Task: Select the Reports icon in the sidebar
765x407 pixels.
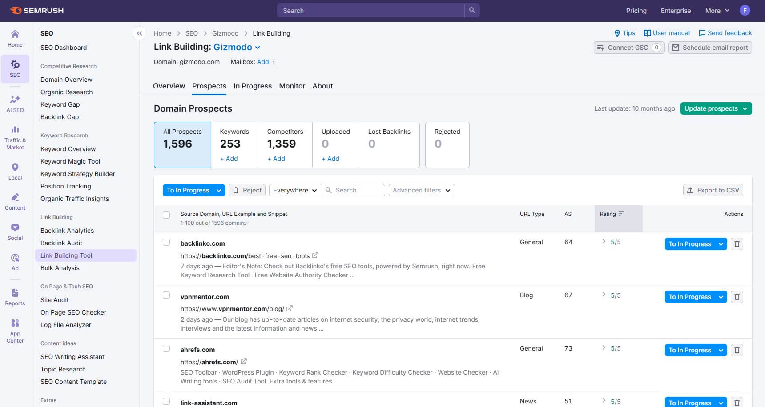Action: click(15, 296)
